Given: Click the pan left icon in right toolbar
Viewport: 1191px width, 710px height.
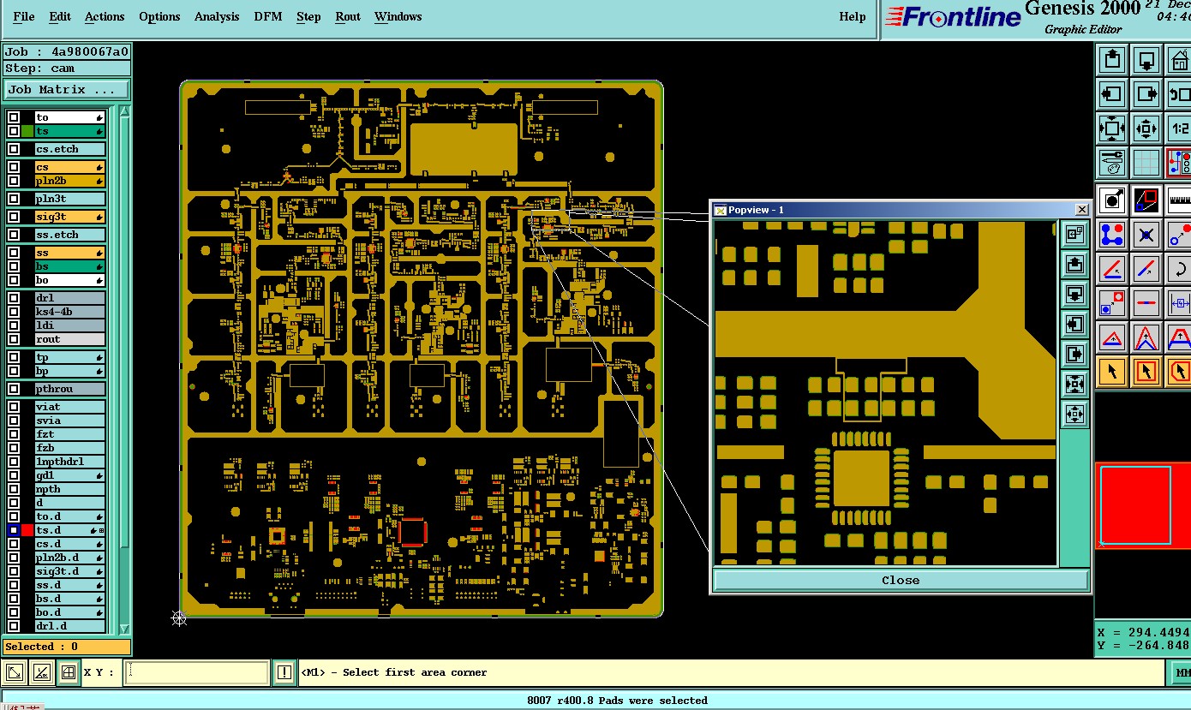Looking at the screenshot, I should coord(1112,94).
